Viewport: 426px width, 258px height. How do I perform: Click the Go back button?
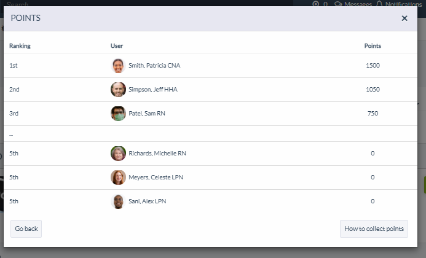26,229
